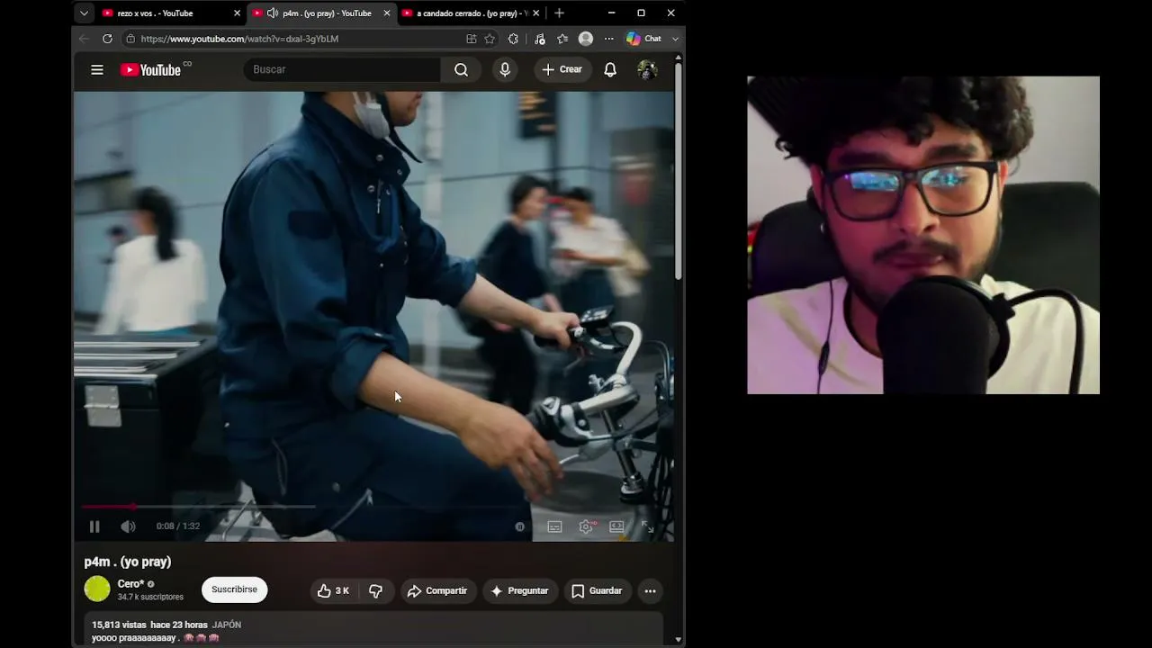Like the video with 3 K likes

333,590
